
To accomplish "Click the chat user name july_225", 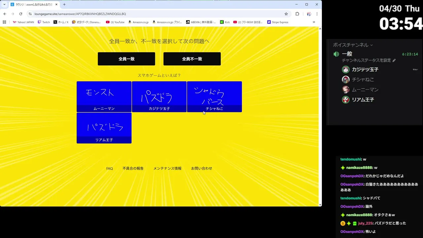I will [x=365, y=223].
